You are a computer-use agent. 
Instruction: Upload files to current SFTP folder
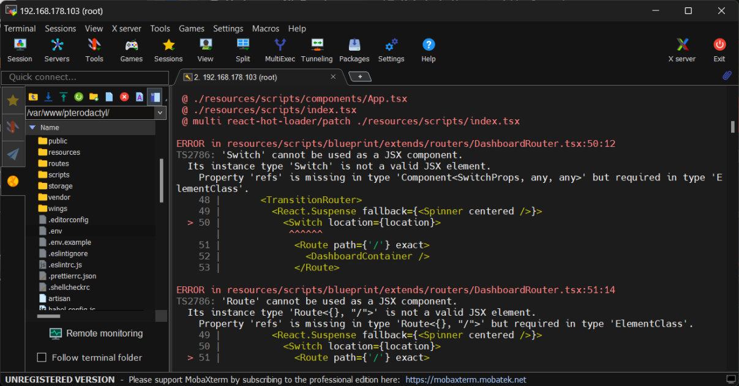pyautogui.click(x=63, y=97)
